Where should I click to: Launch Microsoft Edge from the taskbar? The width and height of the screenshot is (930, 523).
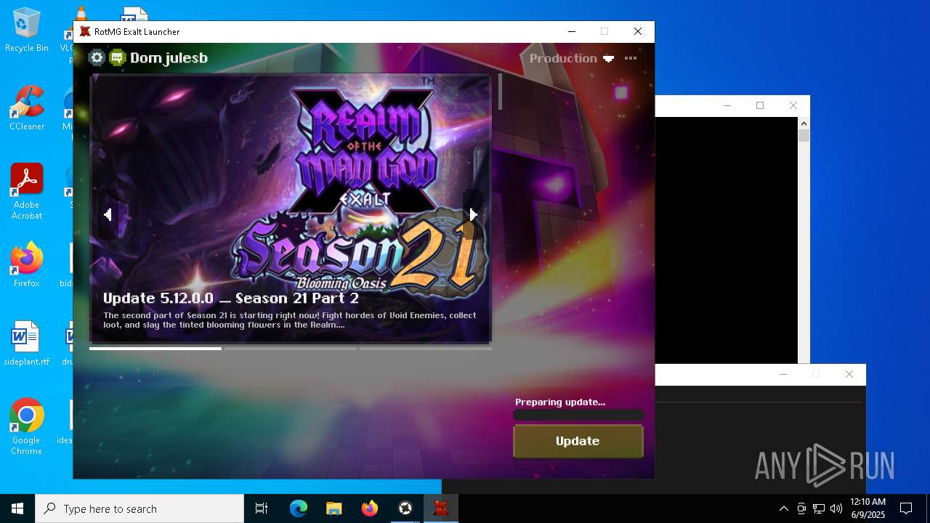tap(299, 508)
